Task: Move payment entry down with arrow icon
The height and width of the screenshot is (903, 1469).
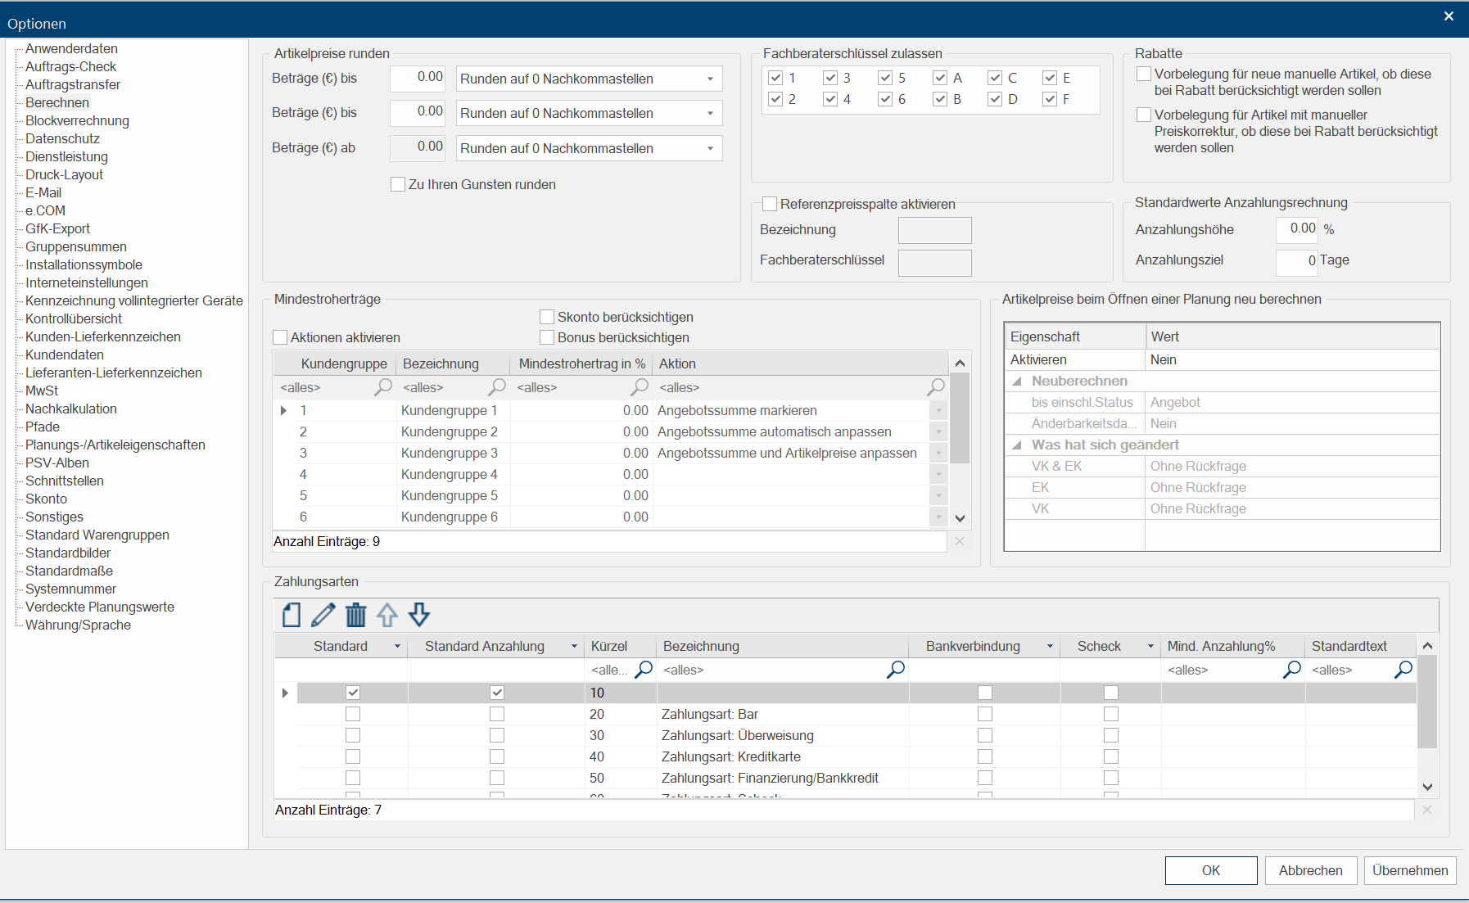Action: point(419,615)
